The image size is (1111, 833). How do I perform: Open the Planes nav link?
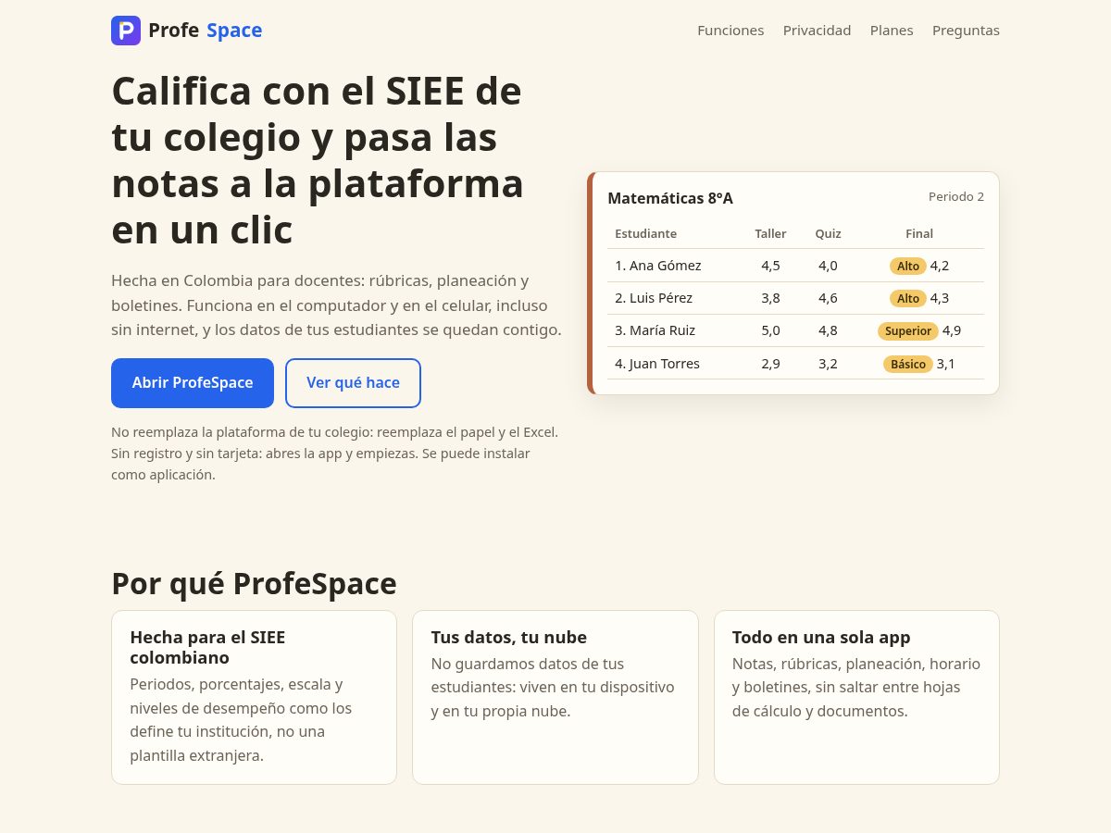(892, 31)
